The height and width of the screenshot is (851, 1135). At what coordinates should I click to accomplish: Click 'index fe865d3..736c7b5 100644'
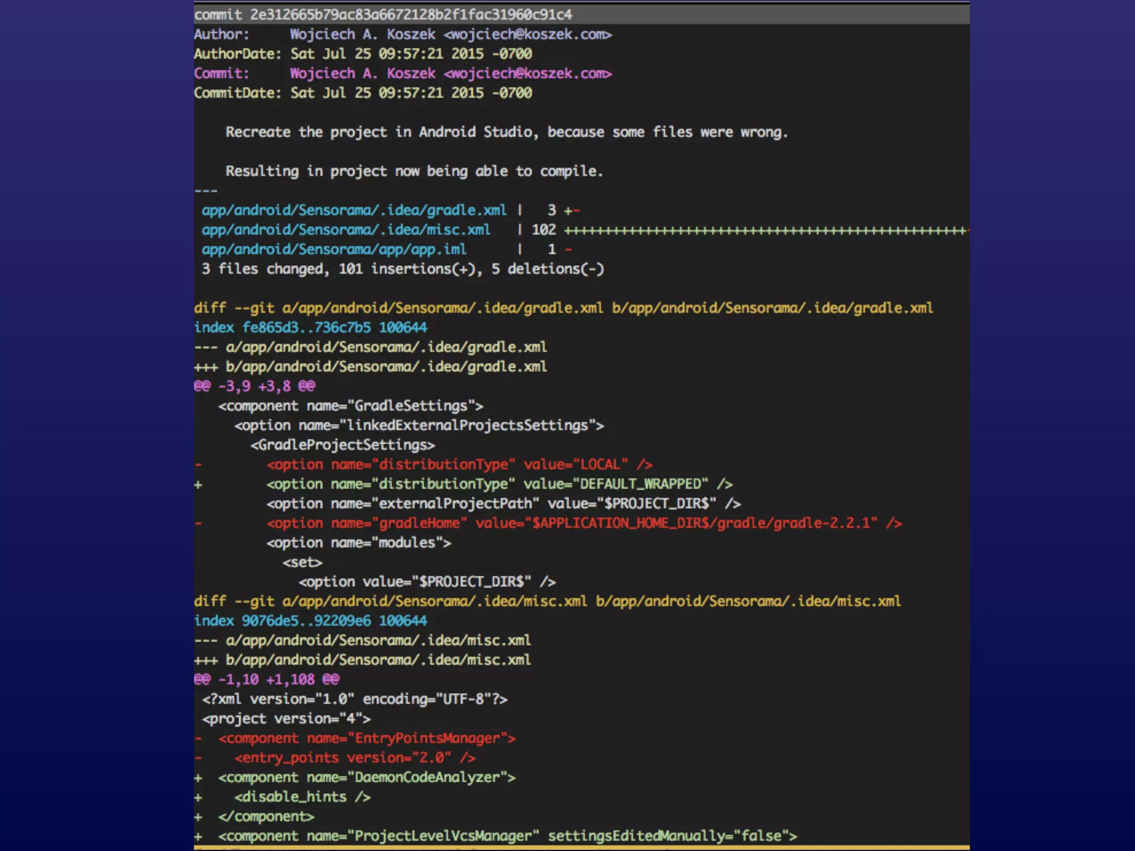[x=310, y=327]
